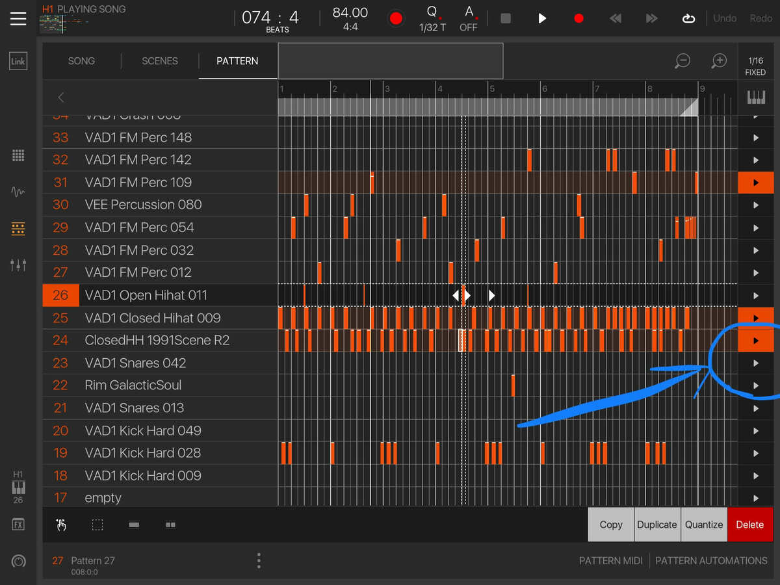Click the Pattern 27 name label
The width and height of the screenshot is (780, 585).
pos(93,560)
